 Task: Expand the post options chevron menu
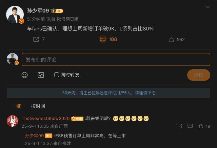click(x=208, y=7)
